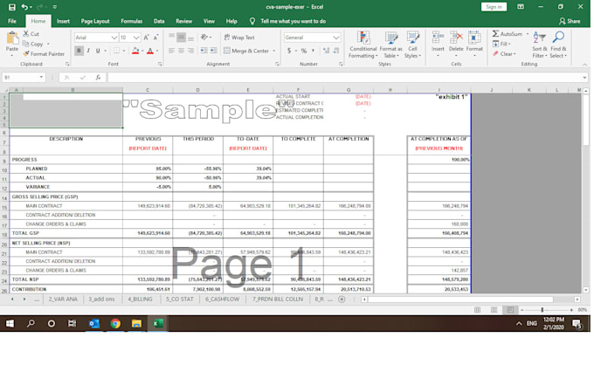Image resolution: width=594 pixels, height=365 pixels.
Task: Switch to Normal view in status bar
Action: [x=477, y=310]
